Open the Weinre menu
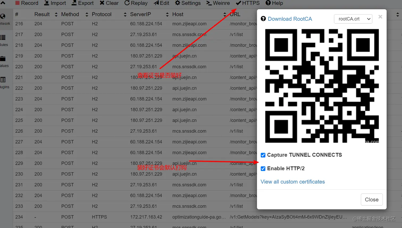This screenshot has width=402, height=228. coord(218,3)
